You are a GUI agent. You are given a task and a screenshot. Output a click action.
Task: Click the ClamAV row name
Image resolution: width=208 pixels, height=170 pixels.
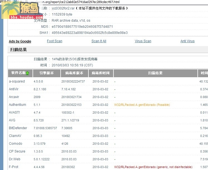(x=15, y=136)
